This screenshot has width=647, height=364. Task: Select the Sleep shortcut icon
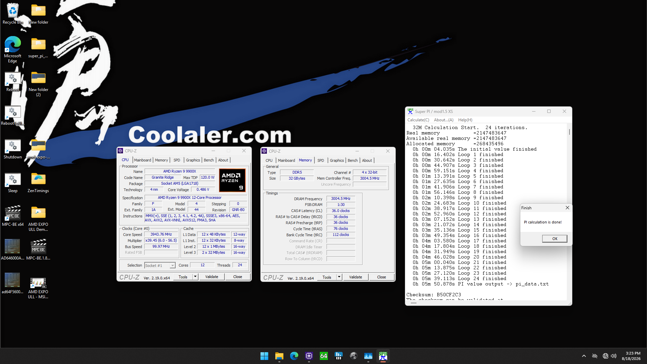point(13,182)
